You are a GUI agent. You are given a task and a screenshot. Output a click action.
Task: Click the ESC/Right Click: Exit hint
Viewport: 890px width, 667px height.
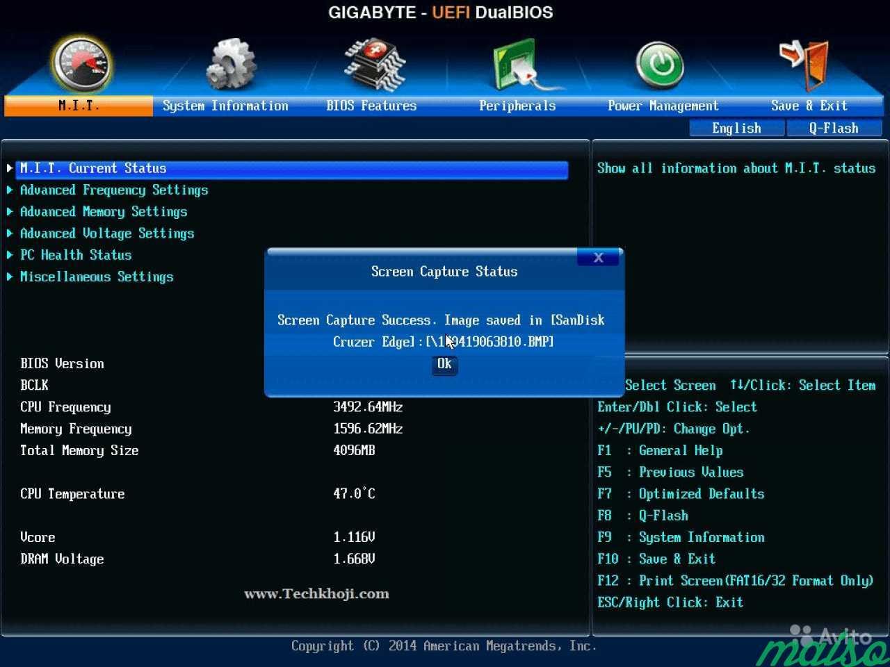[x=670, y=602]
